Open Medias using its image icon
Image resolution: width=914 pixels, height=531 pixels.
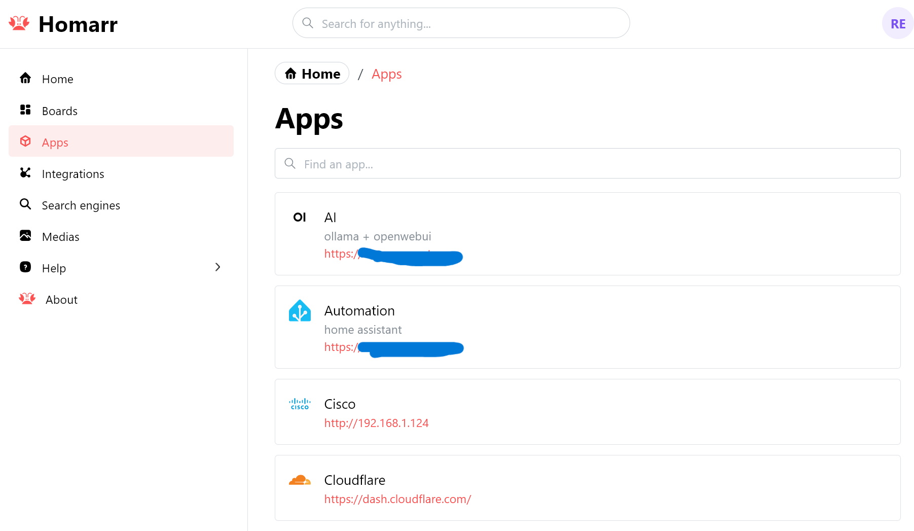tap(25, 235)
